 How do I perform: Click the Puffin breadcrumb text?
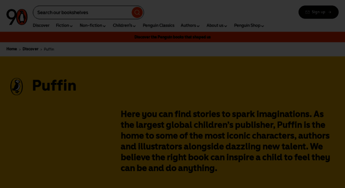[49, 49]
